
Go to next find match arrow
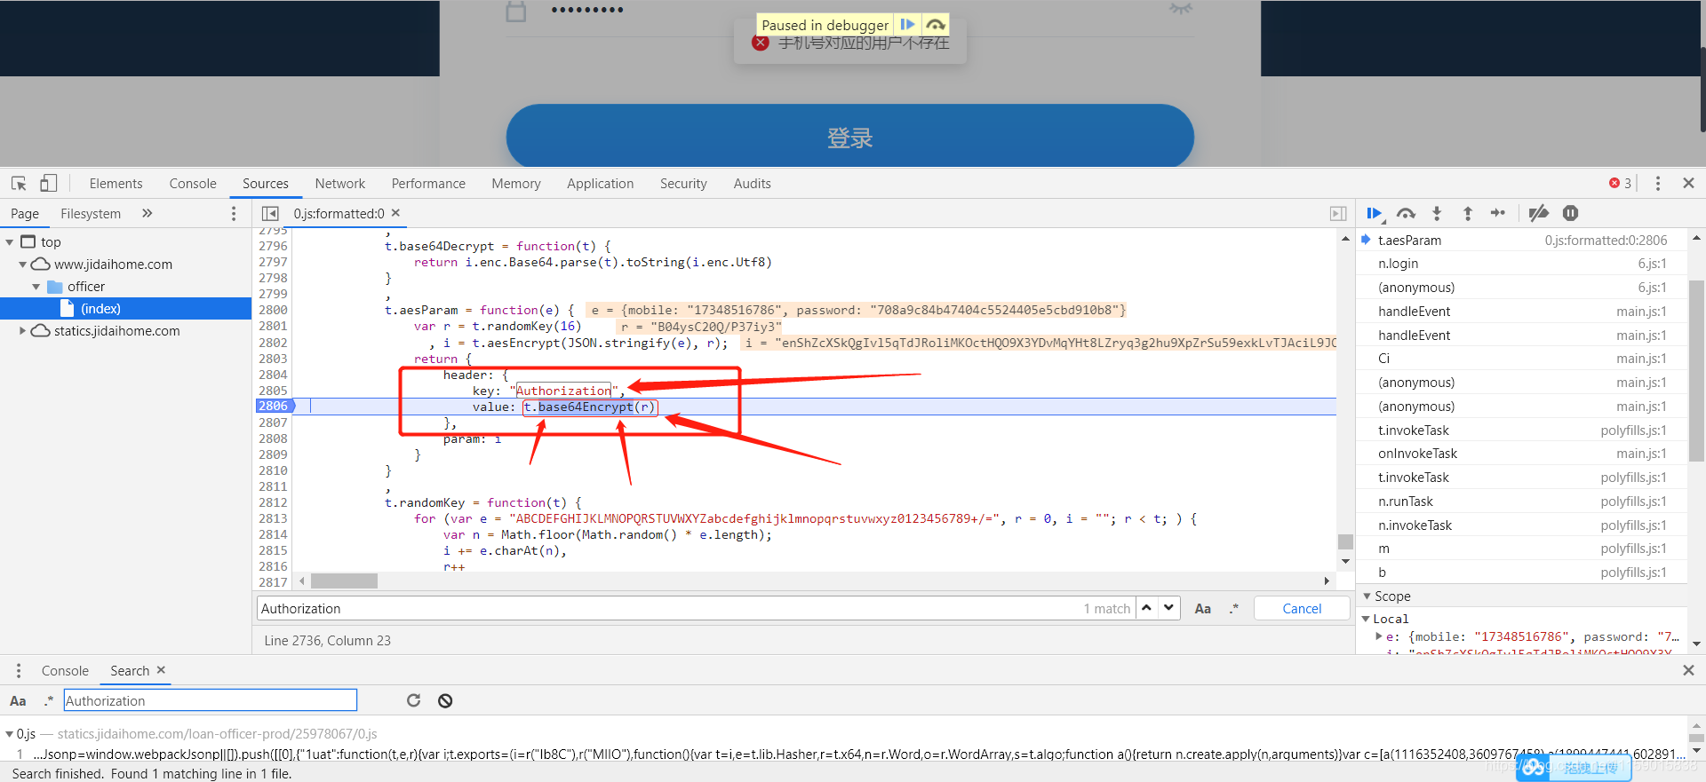click(x=1169, y=608)
